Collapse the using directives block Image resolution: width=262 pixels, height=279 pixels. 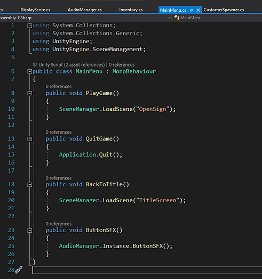pyautogui.click(x=29, y=26)
